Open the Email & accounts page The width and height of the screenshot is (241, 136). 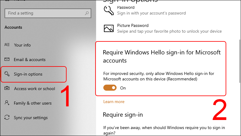[30, 60]
